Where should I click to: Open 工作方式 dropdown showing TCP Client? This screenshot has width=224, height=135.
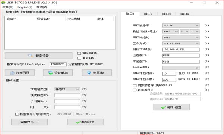[181, 44]
